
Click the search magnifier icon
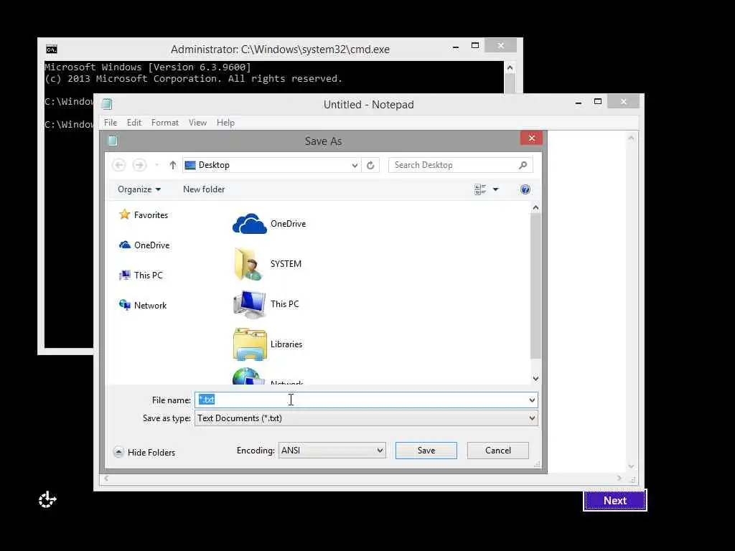pyautogui.click(x=523, y=165)
